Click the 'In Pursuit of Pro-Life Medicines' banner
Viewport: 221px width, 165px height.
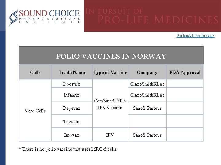coord(152,16)
